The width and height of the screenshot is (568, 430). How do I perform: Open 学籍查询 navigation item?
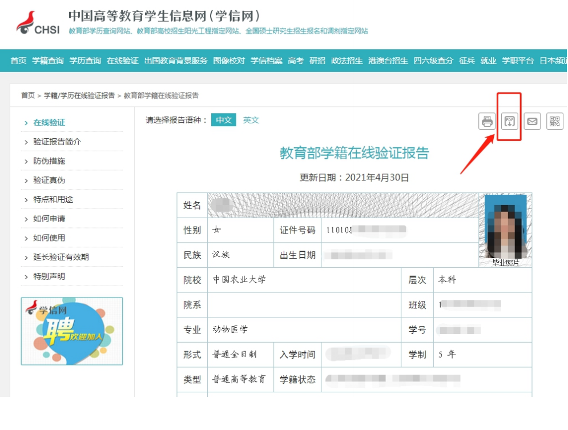coord(48,61)
